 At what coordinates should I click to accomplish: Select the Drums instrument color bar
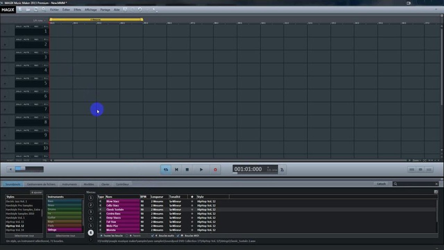click(64, 209)
